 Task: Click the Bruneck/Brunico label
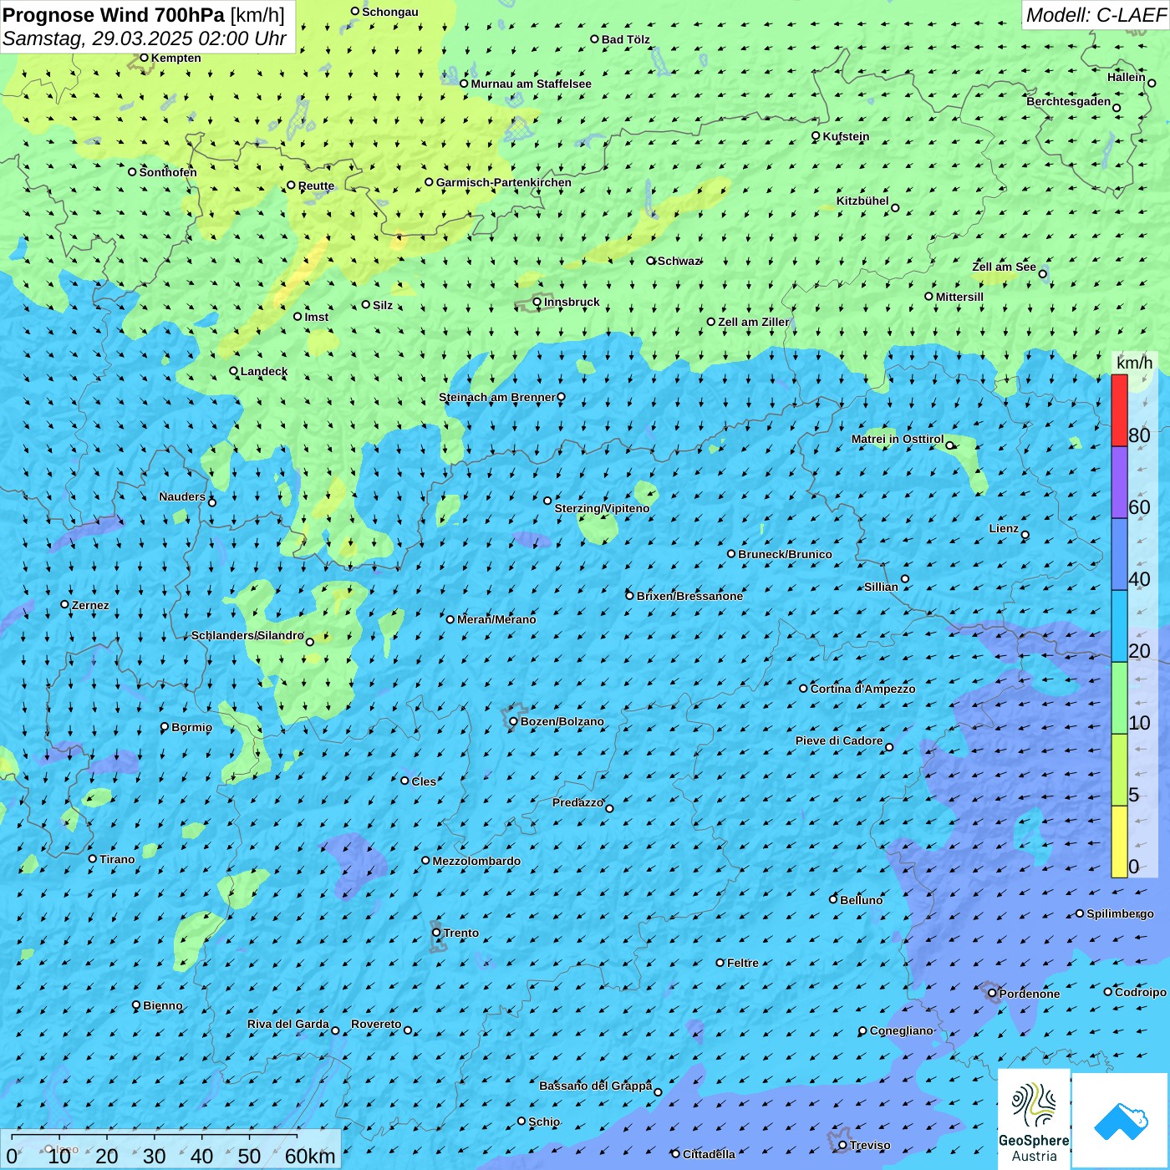[785, 554]
